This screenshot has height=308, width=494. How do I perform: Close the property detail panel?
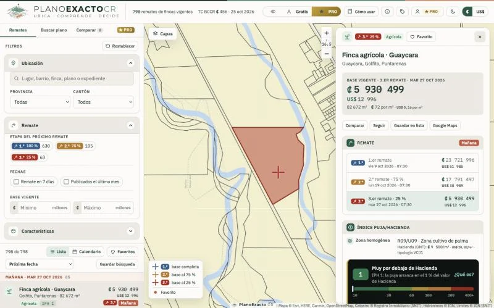tap(480, 37)
